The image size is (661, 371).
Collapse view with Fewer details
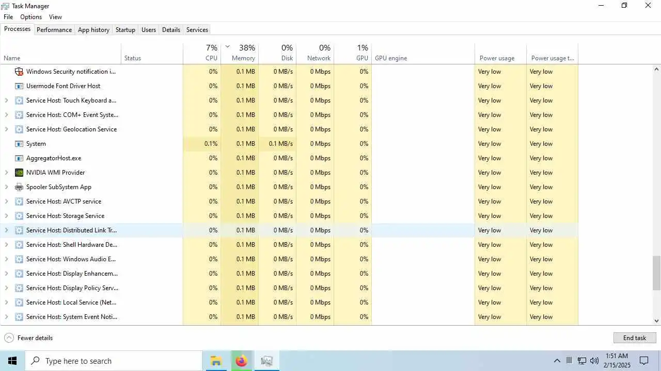pos(28,338)
